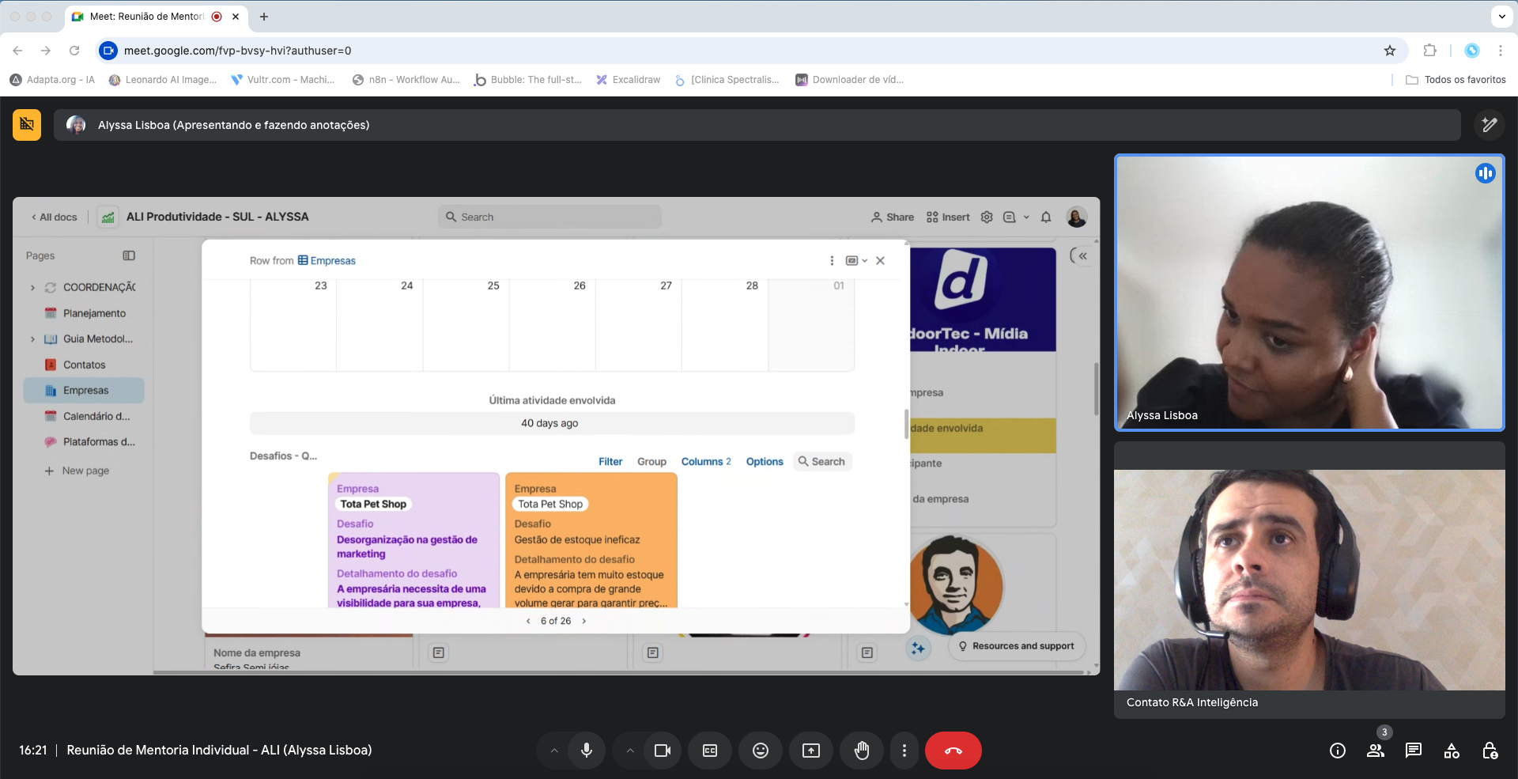Bookmark this page with the star

tap(1390, 51)
